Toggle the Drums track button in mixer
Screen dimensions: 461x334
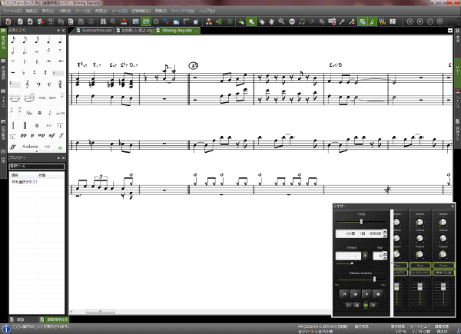[443, 265]
